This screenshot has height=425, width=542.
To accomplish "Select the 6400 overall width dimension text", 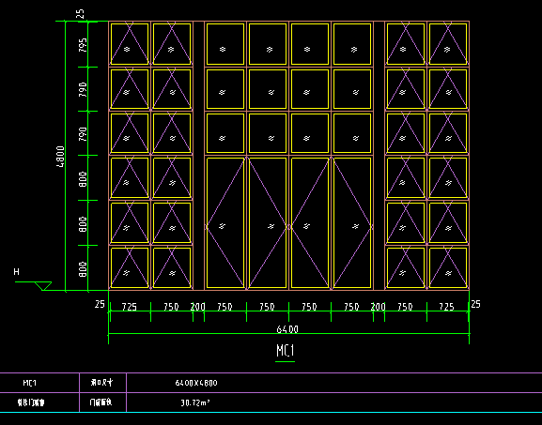I will (x=287, y=329).
